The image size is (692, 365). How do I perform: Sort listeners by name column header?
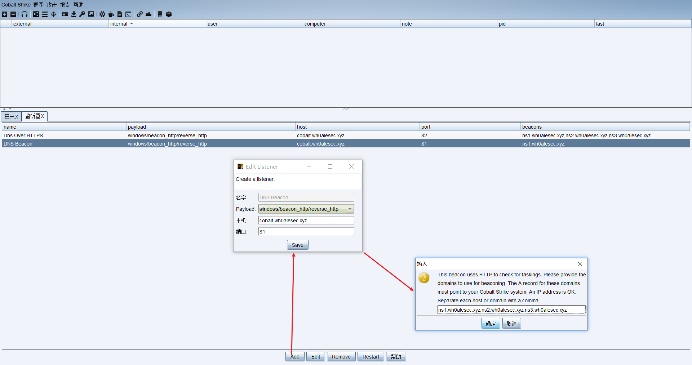[x=64, y=127]
